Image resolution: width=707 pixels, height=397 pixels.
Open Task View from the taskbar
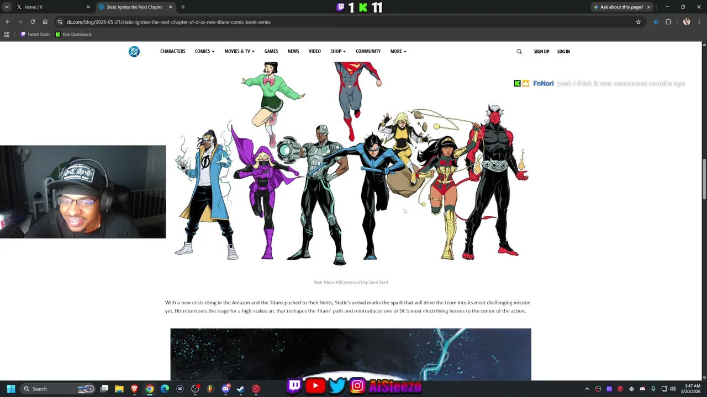pyautogui.click(x=104, y=389)
